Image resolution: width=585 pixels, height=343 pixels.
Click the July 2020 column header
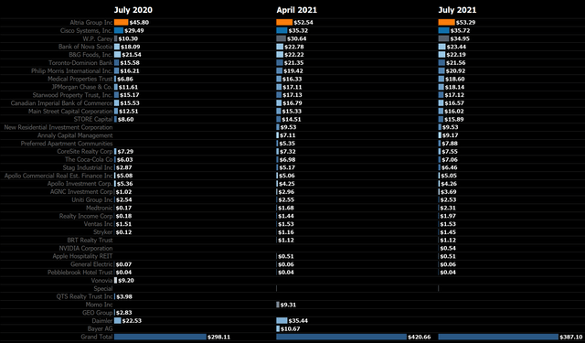tap(133, 10)
